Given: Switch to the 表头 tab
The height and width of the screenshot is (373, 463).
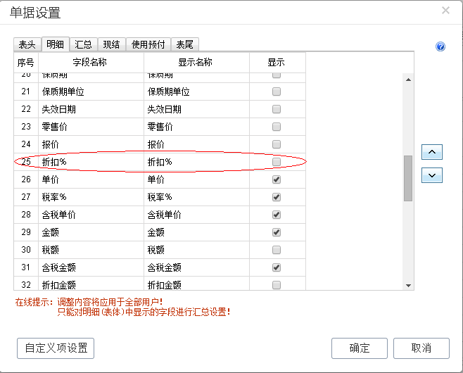Looking at the screenshot, I should (27, 44).
